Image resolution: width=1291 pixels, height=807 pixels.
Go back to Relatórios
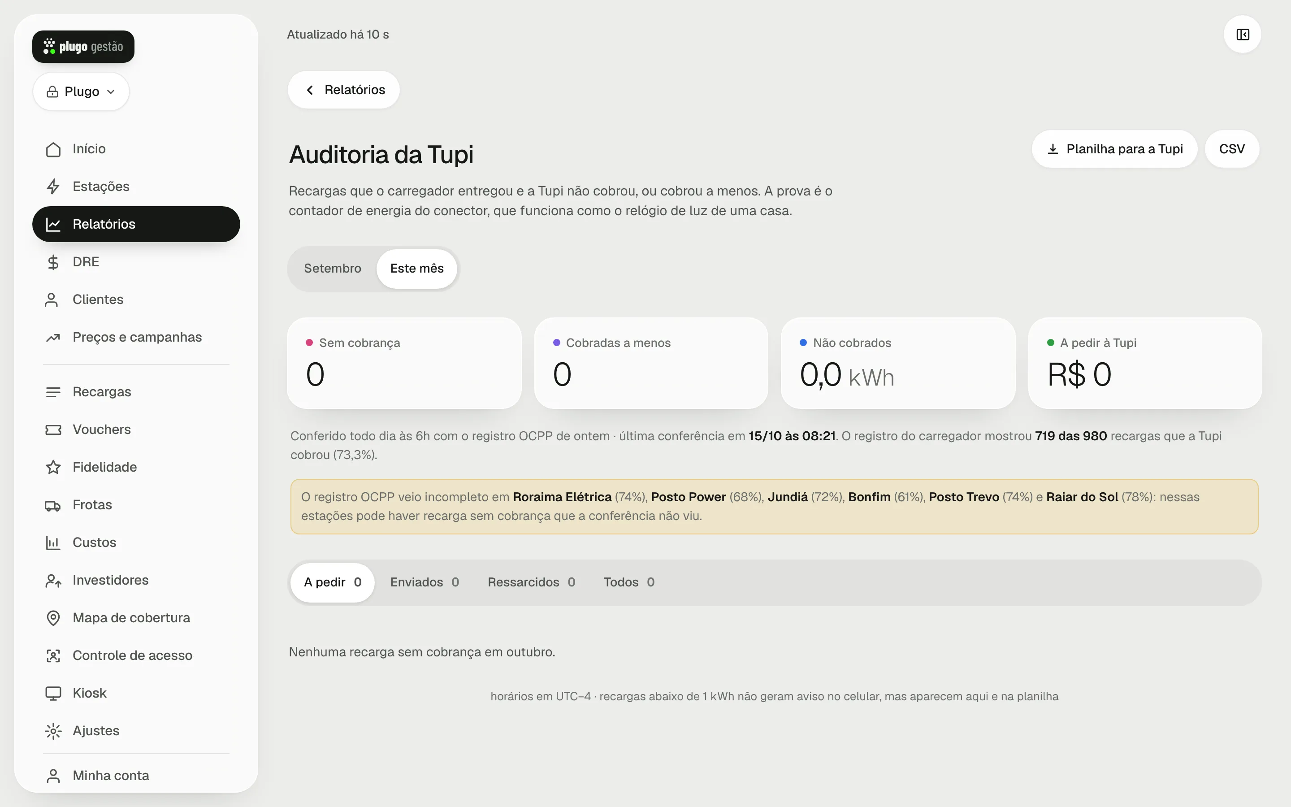343,90
